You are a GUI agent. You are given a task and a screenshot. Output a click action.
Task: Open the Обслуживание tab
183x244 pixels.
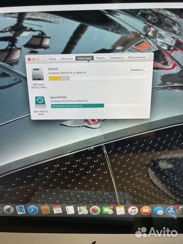click(137, 57)
